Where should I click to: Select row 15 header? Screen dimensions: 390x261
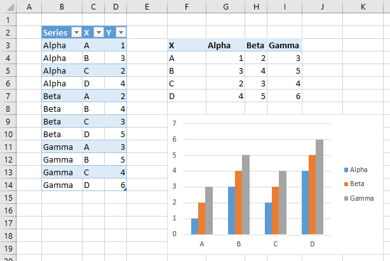8,197
